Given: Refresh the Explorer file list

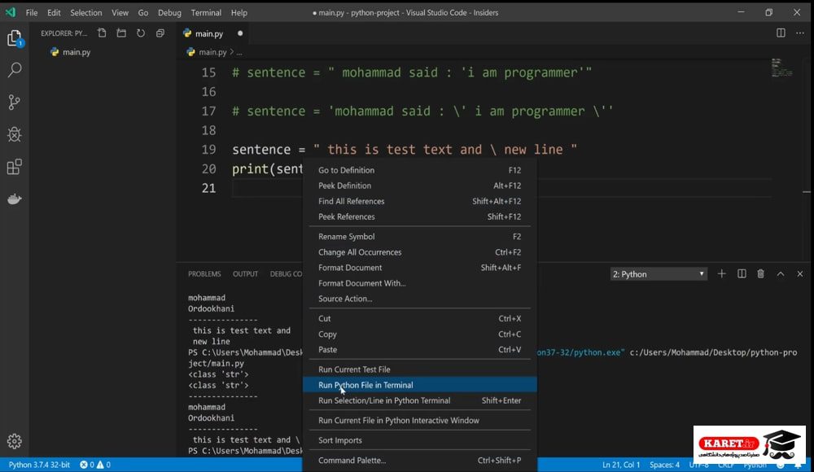Looking at the screenshot, I should click(x=141, y=33).
